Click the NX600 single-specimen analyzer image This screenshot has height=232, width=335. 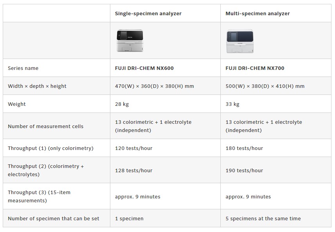(131, 41)
